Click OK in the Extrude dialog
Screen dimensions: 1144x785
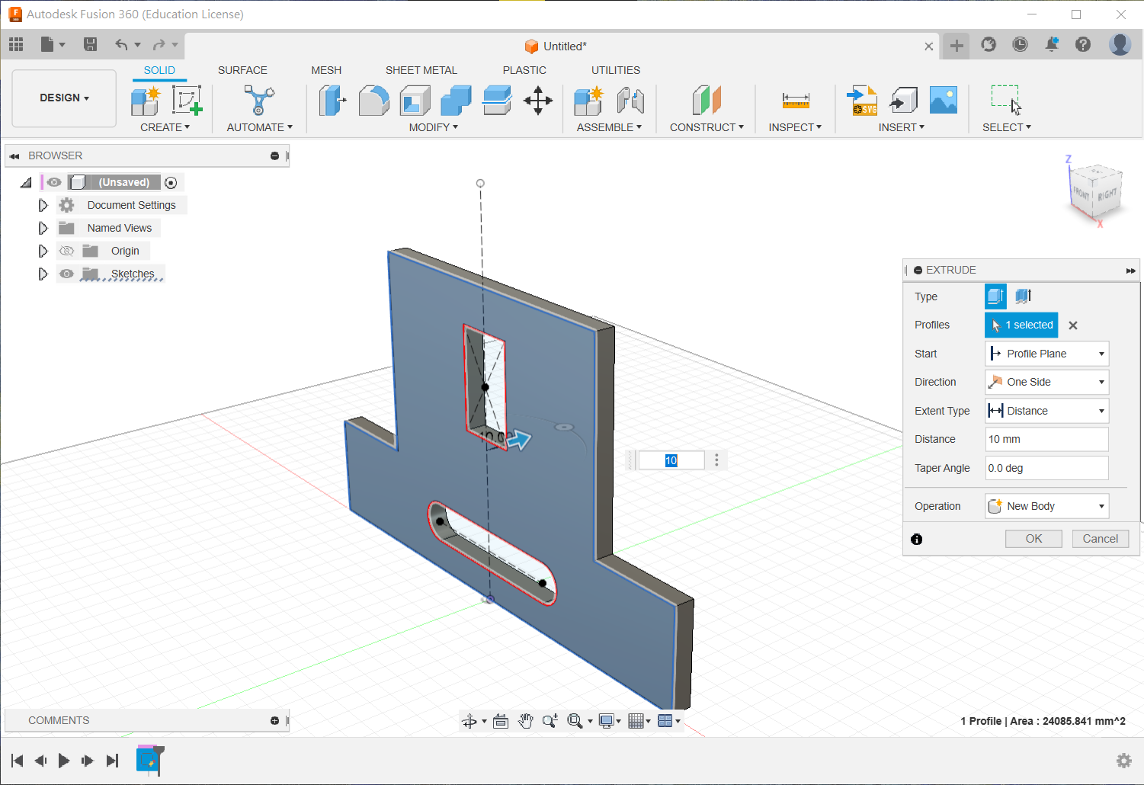click(1033, 539)
